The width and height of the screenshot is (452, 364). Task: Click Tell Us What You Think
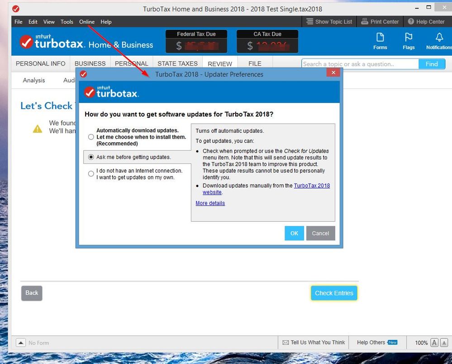(x=314, y=342)
